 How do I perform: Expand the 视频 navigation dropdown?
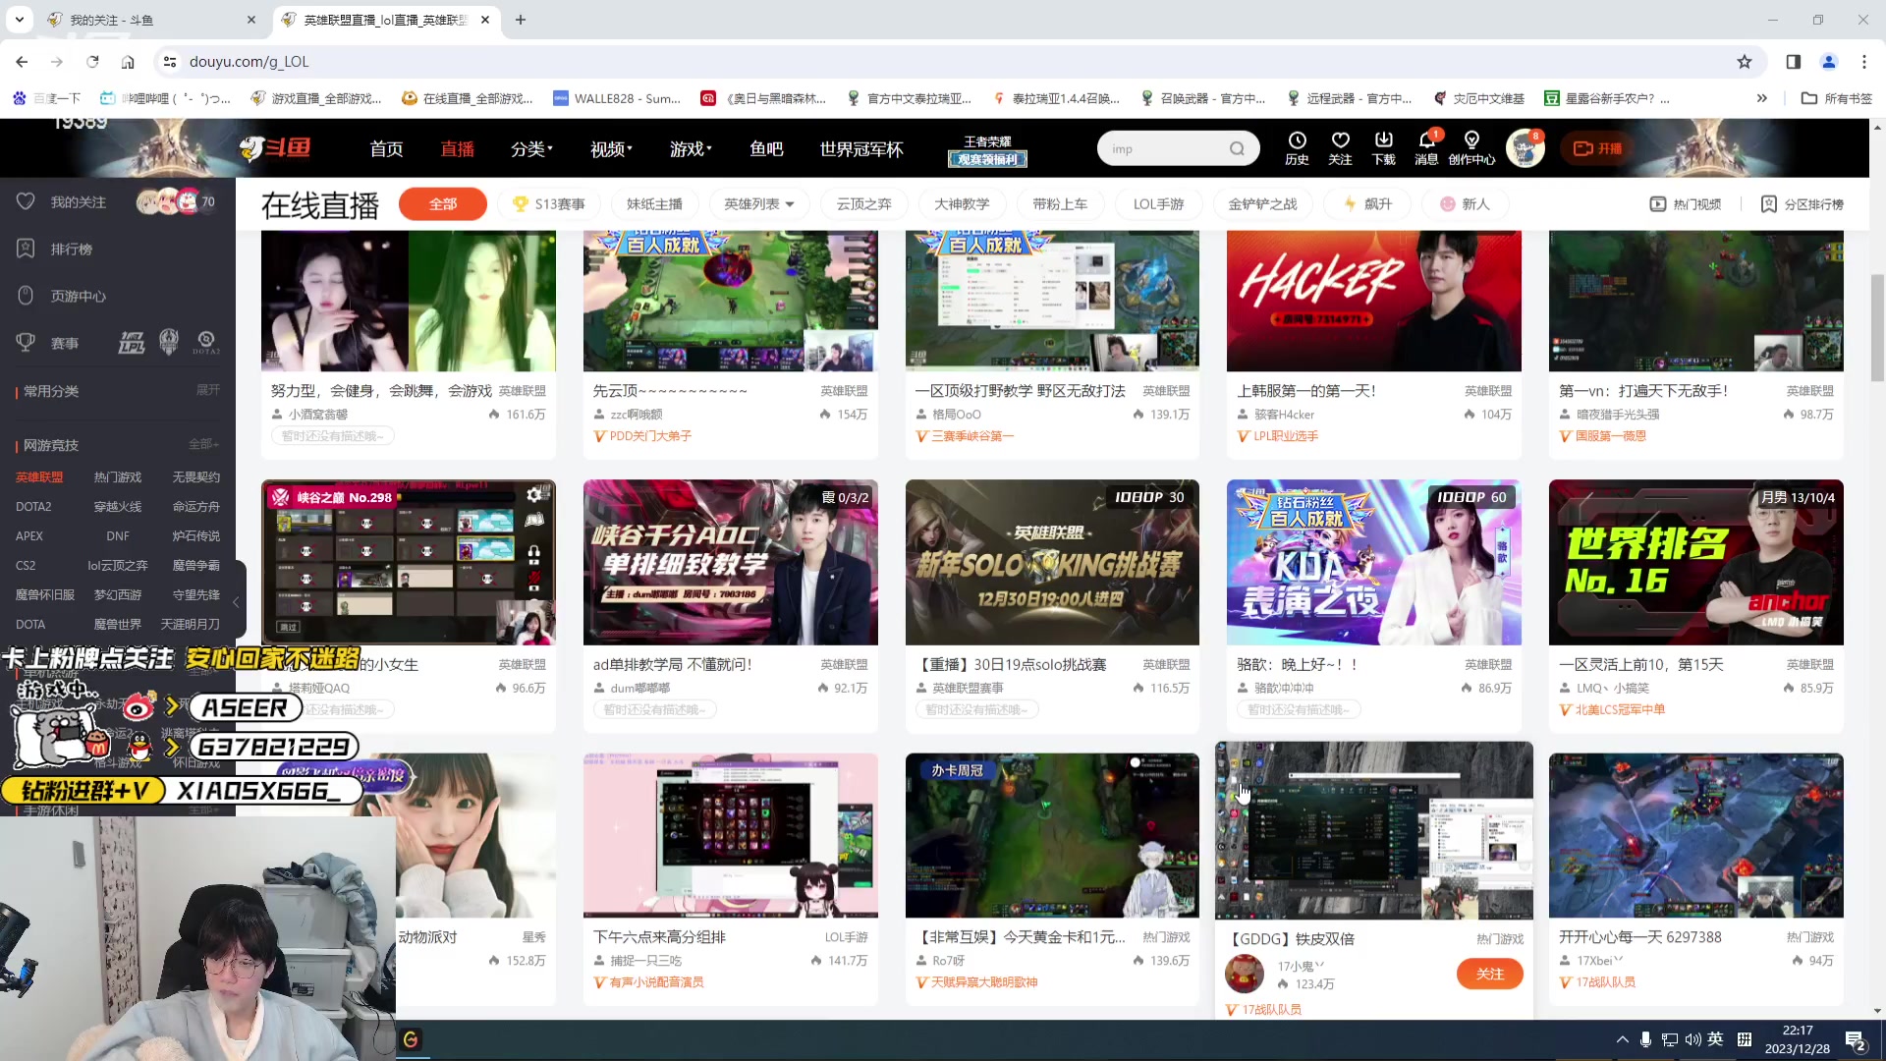[611, 148]
